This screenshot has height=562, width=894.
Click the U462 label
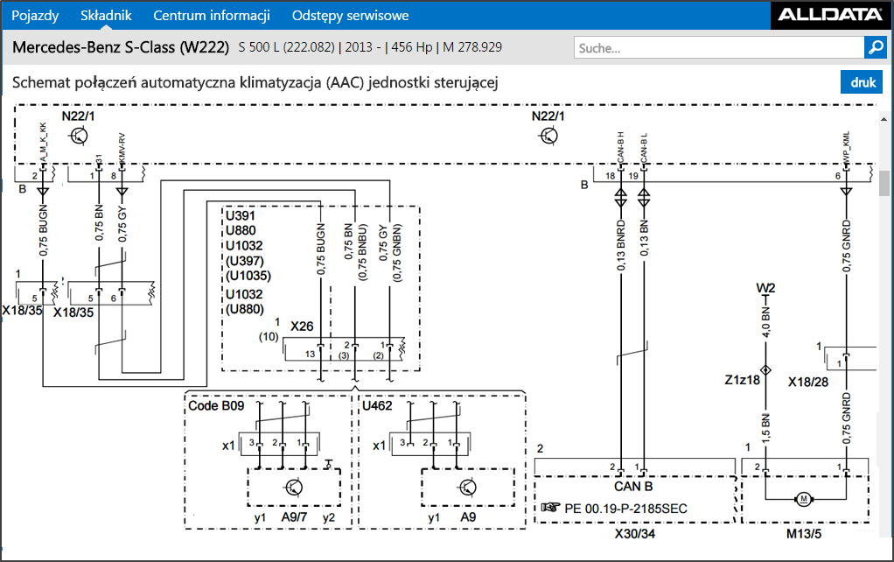pos(377,405)
